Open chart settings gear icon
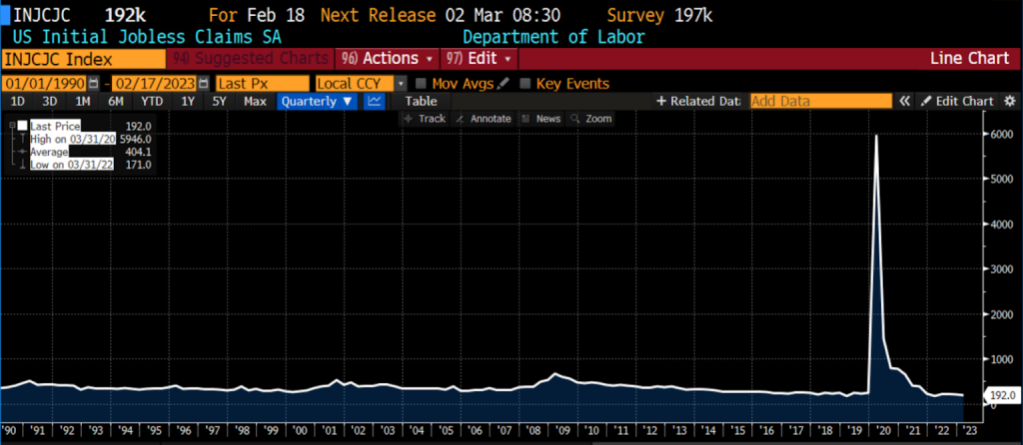Screen dimensions: 1023x445 [1009, 101]
